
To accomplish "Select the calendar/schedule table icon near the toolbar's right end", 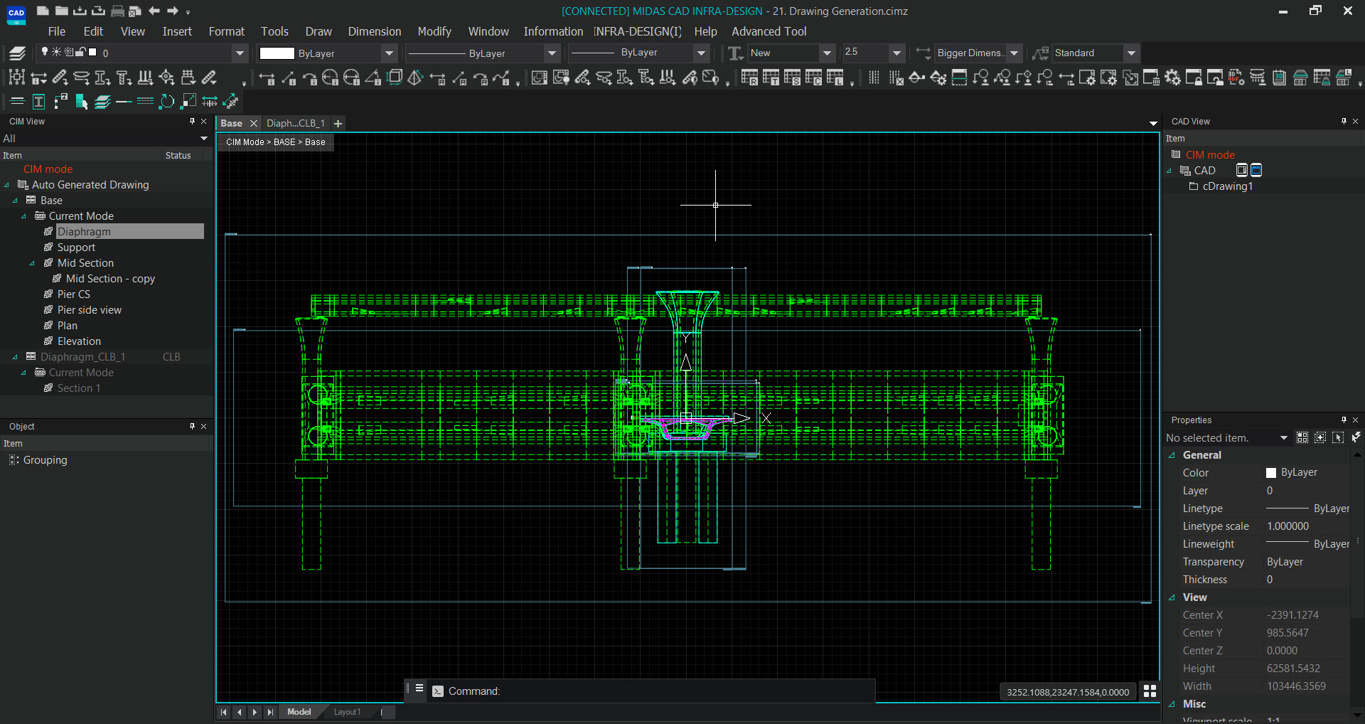I will pos(1279,78).
